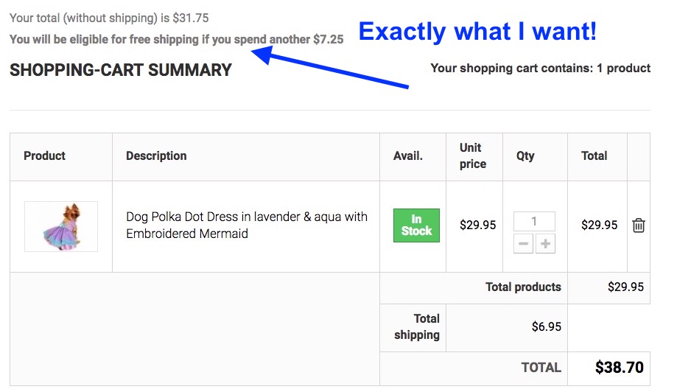Open the Dog Polka Dot Dress description link
The width and height of the screenshot is (677, 392).
tap(247, 225)
